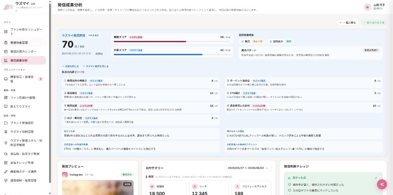Click the 次回発信への具体的アクション heading
This screenshot has height=195, width=393.
pyautogui.click(x=242, y=144)
